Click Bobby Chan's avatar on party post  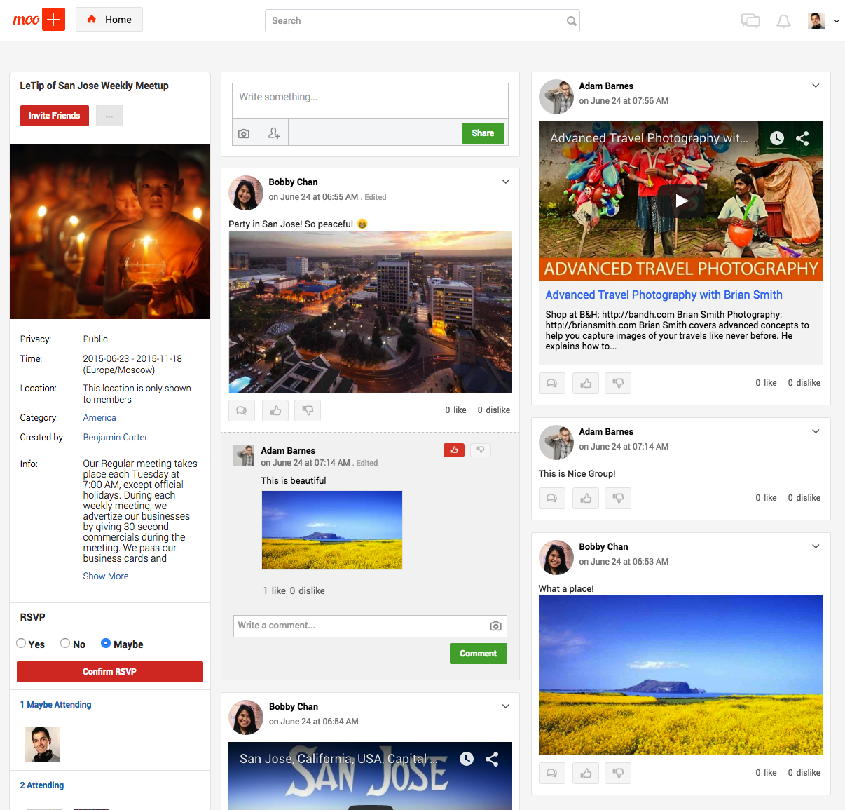point(246,193)
